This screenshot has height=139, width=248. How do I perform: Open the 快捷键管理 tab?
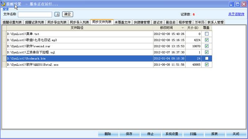(x=142, y=22)
